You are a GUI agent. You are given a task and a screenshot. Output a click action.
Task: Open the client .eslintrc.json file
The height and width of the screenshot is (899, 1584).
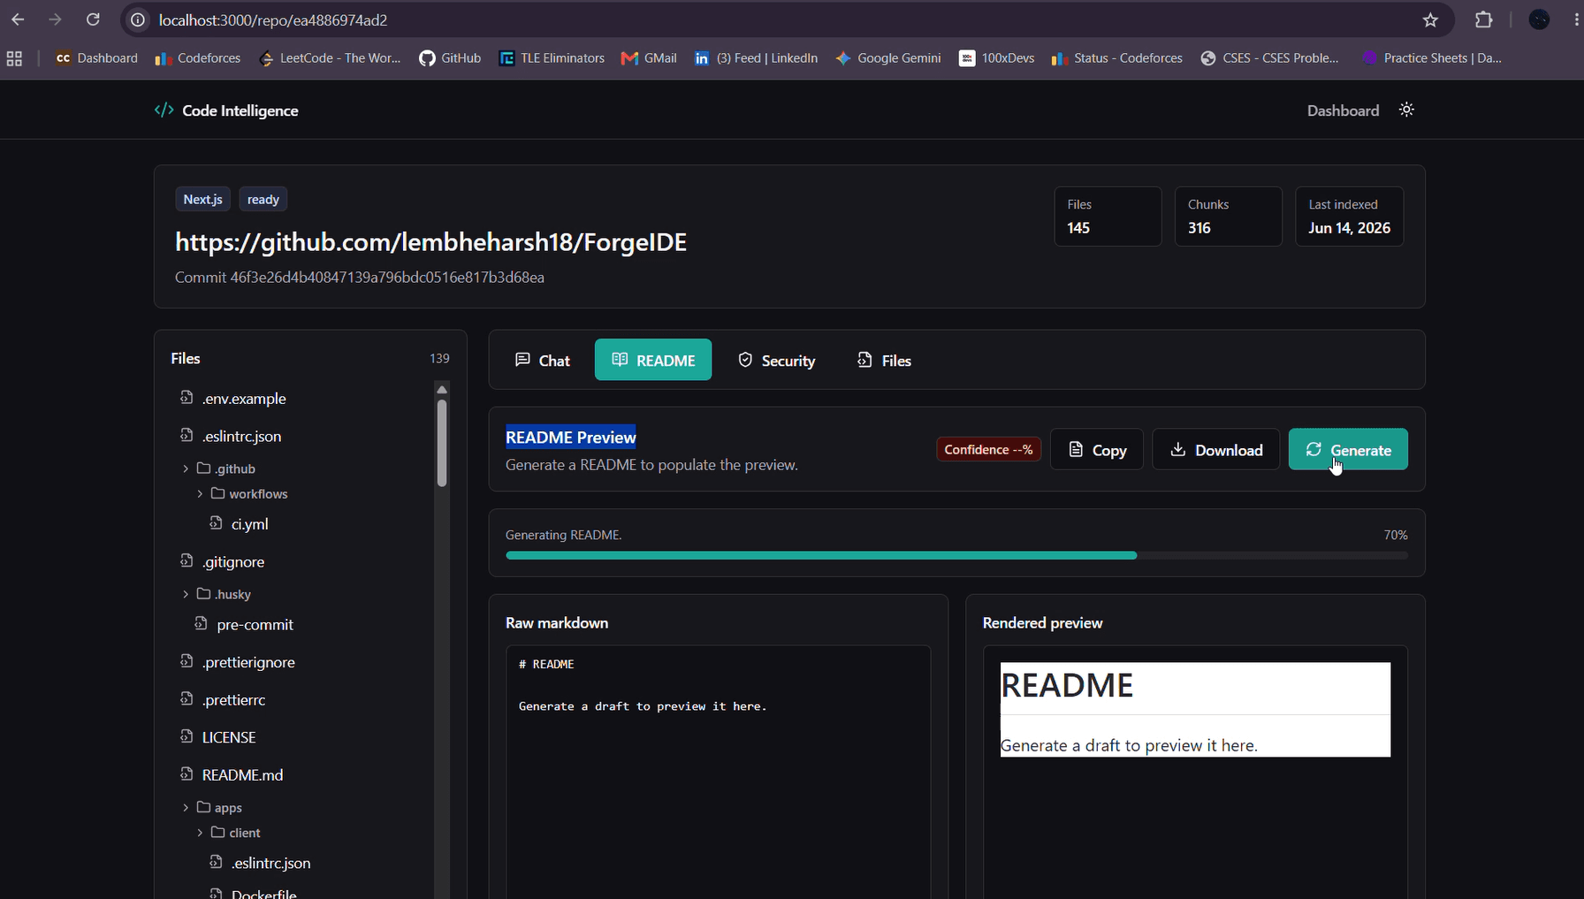[x=261, y=862]
